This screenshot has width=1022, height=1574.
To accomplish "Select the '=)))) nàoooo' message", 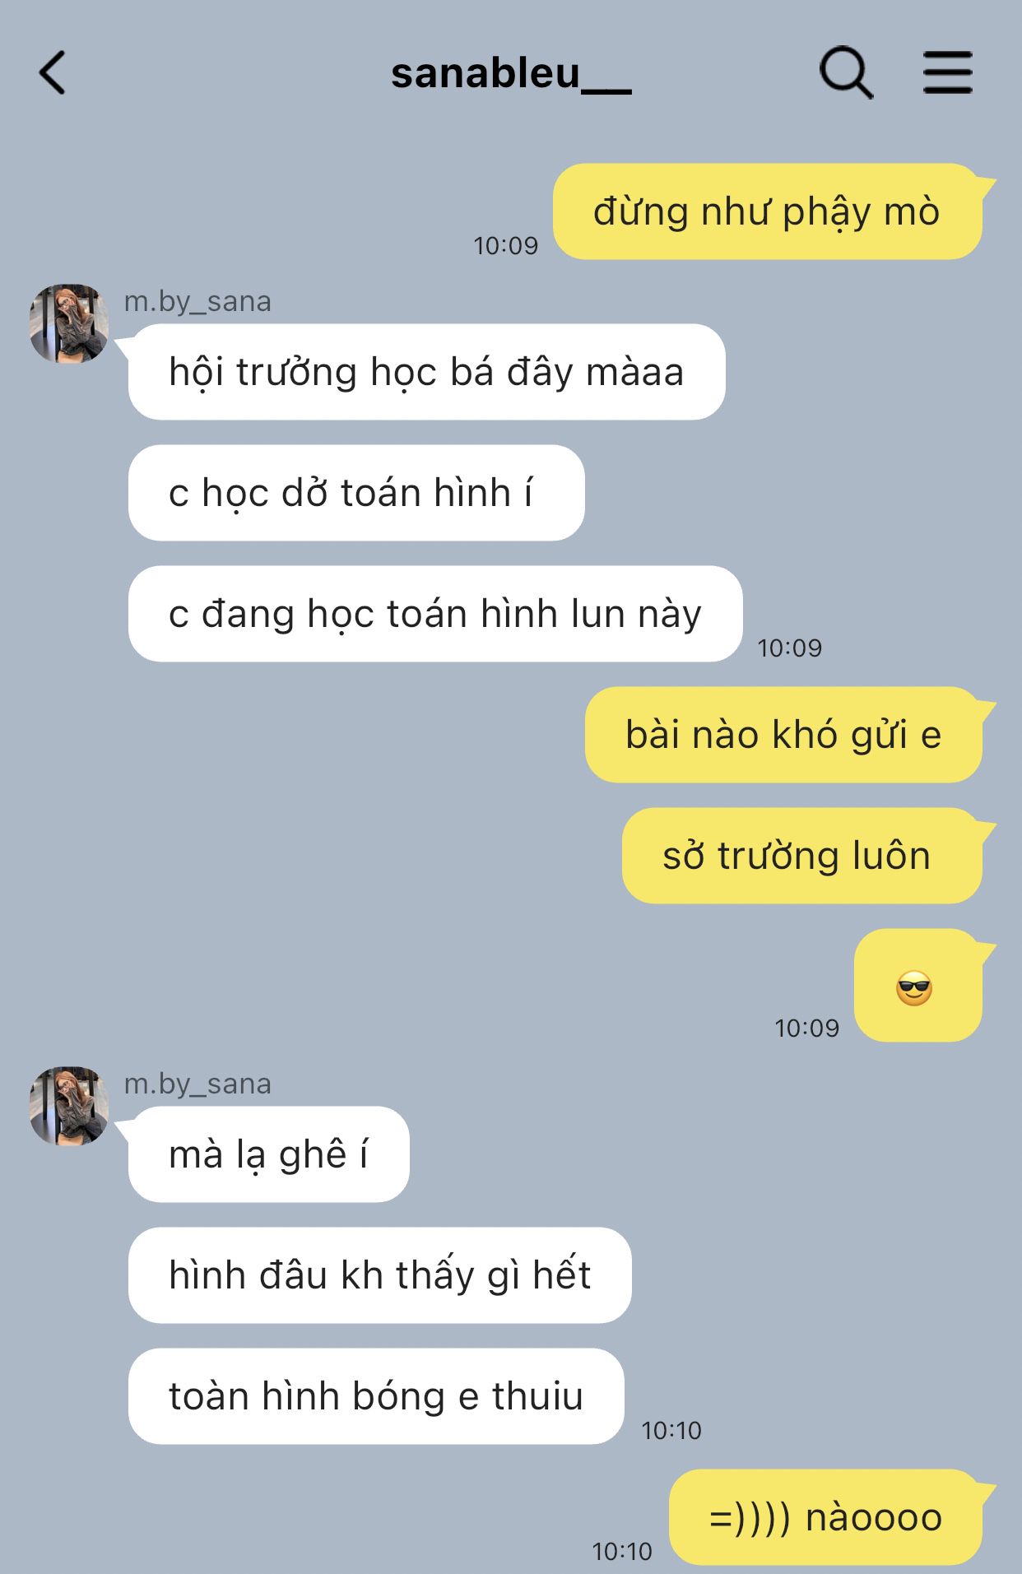I will tap(826, 1517).
